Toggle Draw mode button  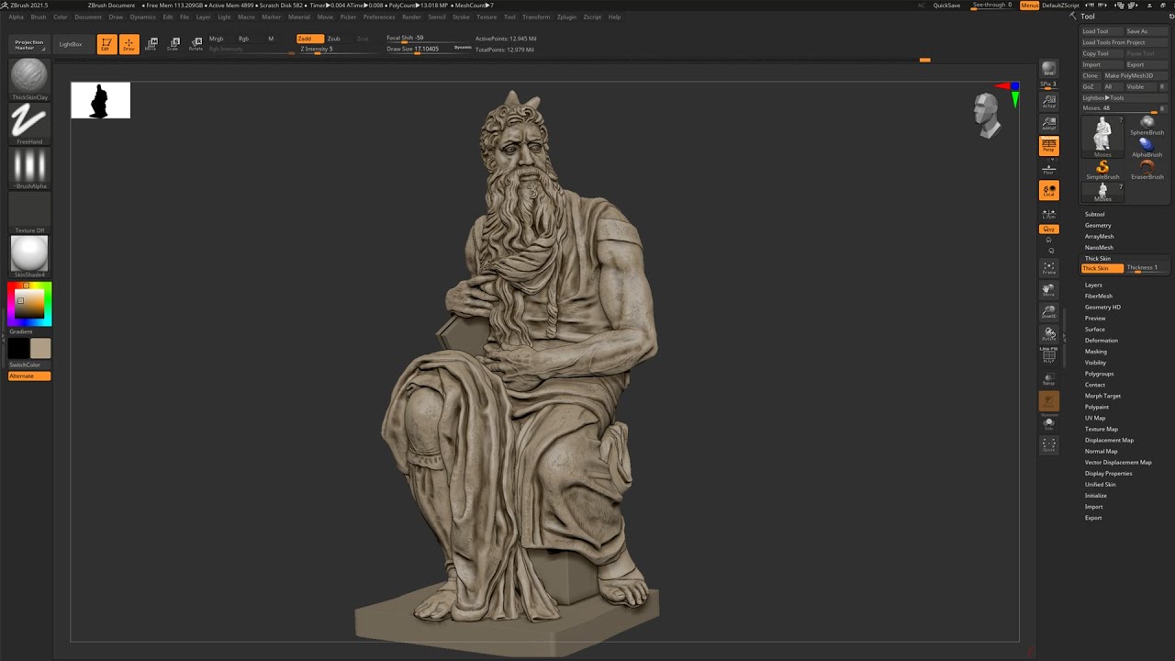(x=129, y=44)
